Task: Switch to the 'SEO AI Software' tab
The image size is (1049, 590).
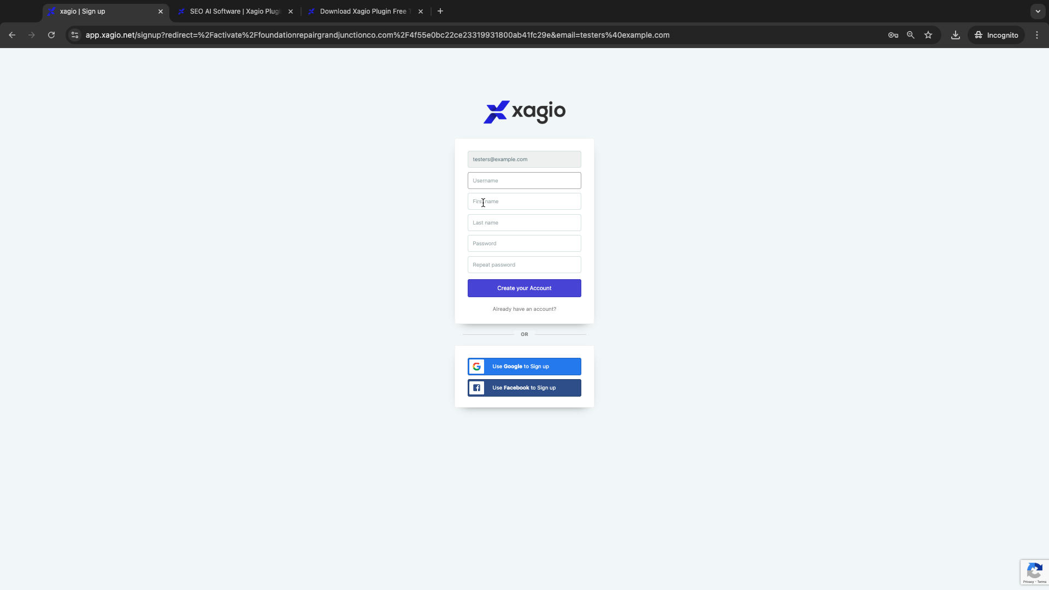Action: 235,11
